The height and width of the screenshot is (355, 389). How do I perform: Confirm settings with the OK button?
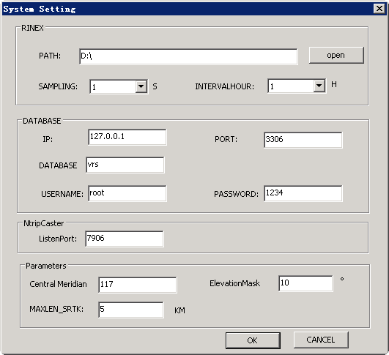click(x=253, y=340)
